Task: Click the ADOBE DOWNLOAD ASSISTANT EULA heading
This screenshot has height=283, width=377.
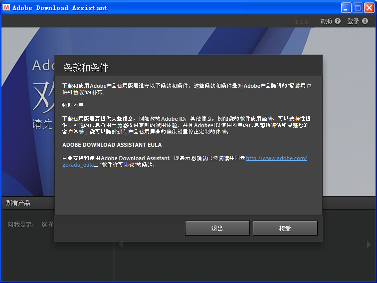Action: tap(112, 145)
